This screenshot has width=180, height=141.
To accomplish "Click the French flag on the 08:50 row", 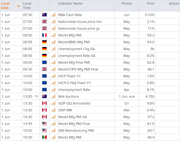I will tap(44, 35).
